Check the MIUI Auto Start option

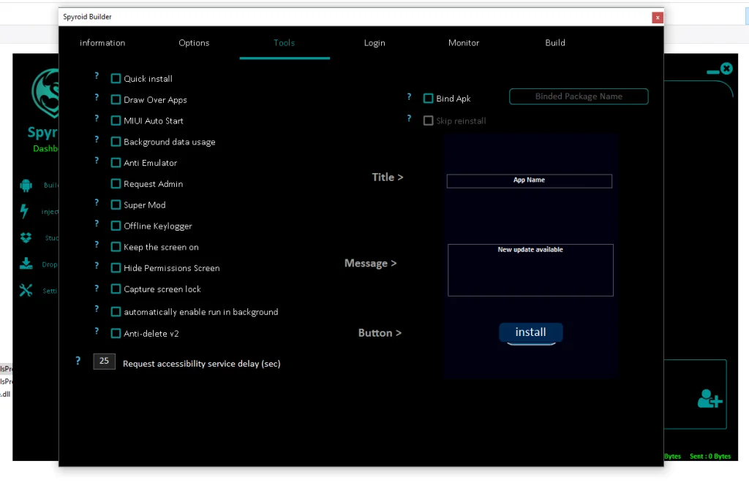pos(116,121)
